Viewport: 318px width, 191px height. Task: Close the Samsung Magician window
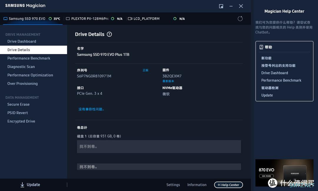241,6
